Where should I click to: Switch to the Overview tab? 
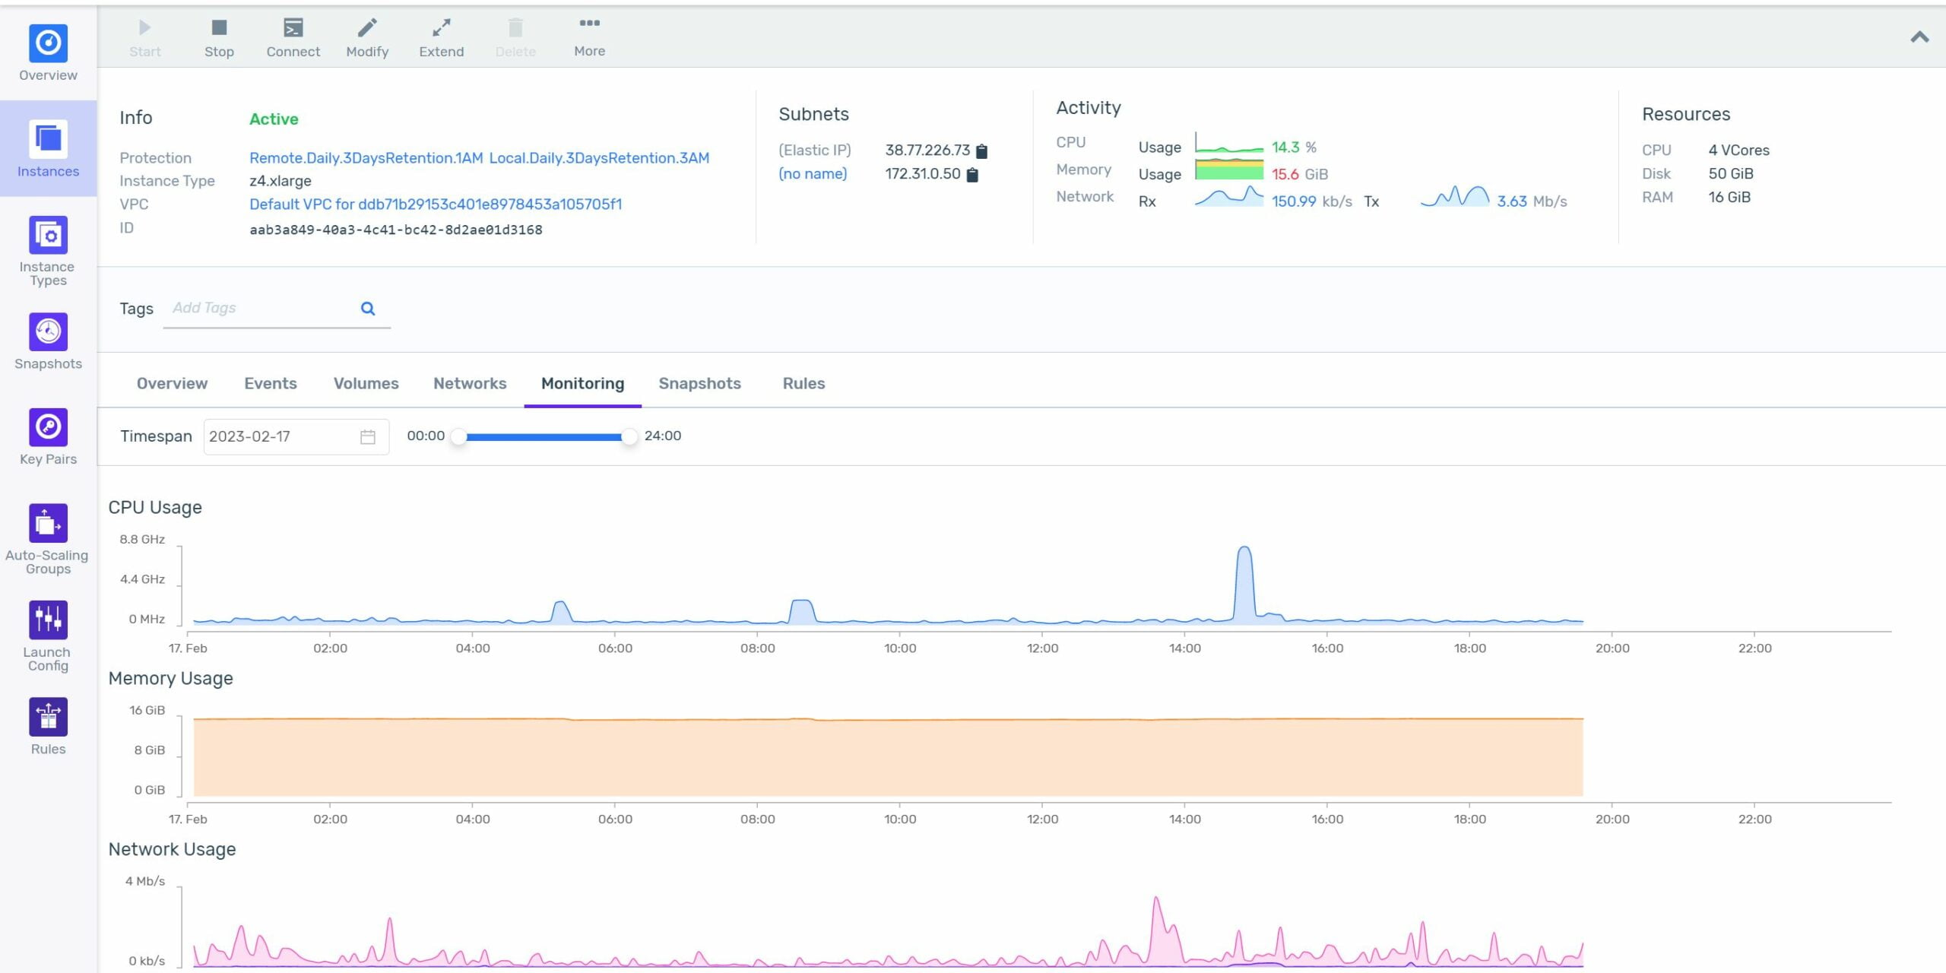[x=172, y=384]
